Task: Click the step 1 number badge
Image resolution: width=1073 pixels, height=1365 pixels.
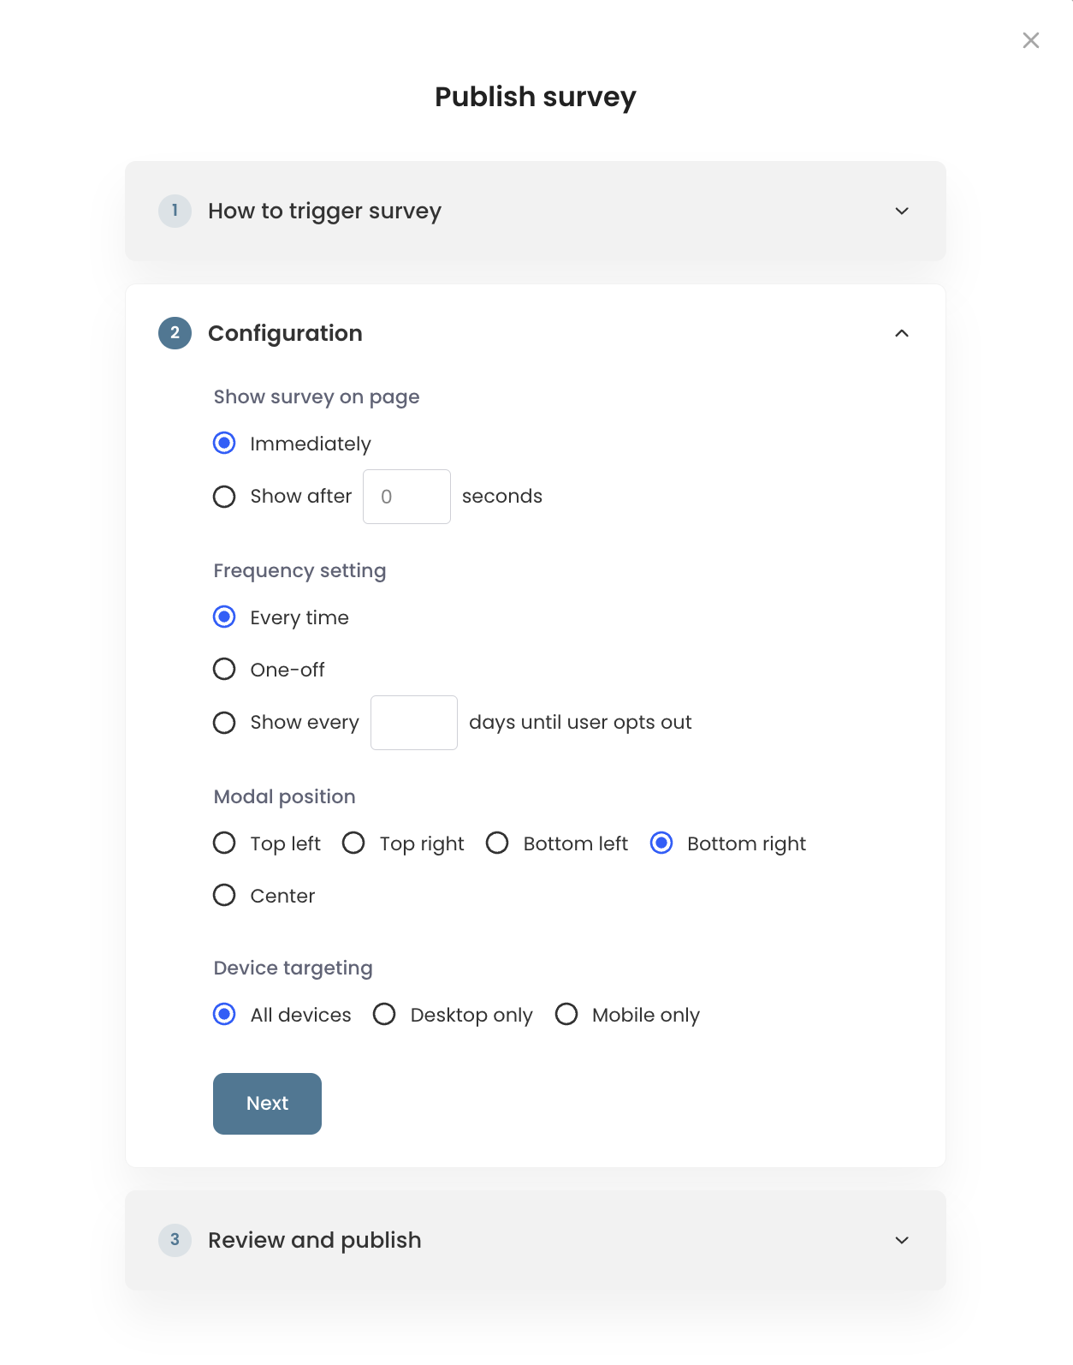Action: [x=175, y=211]
